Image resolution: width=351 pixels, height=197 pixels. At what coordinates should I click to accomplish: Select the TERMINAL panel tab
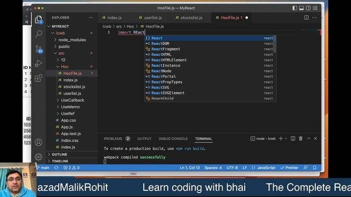[203, 138]
